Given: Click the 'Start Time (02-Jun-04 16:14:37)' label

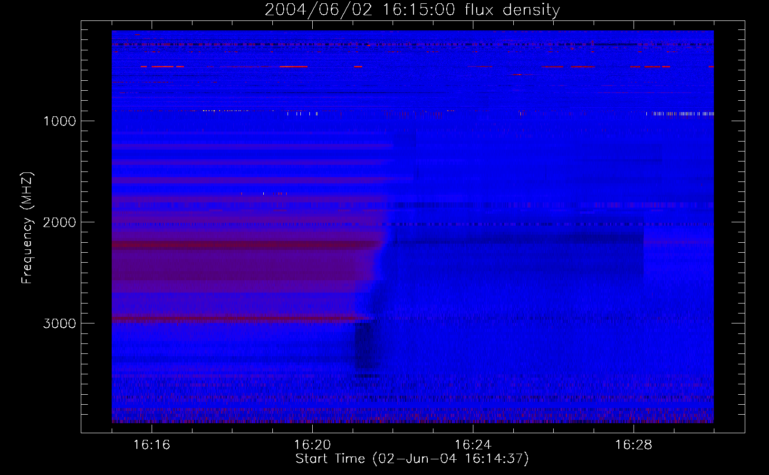Looking at the screenshot, I should (412, 459).
